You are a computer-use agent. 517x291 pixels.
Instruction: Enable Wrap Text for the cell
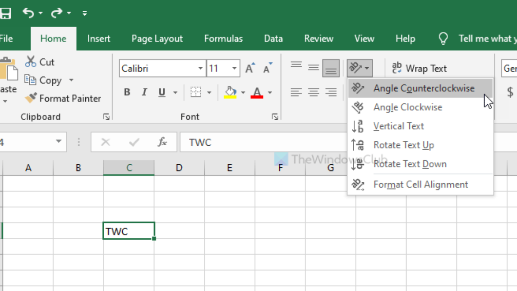point(419,68)
